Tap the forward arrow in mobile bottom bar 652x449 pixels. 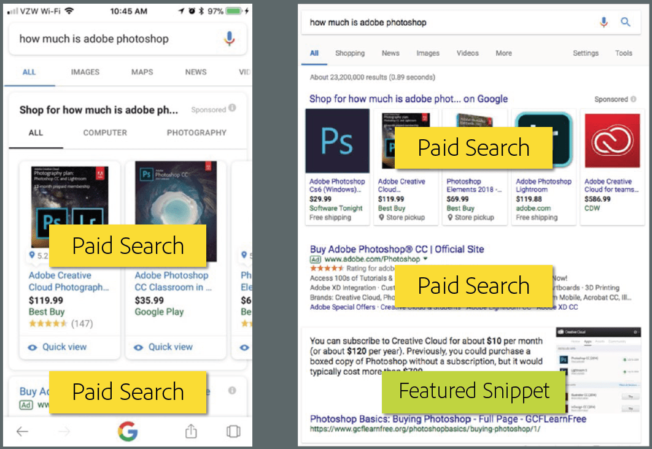64,432
